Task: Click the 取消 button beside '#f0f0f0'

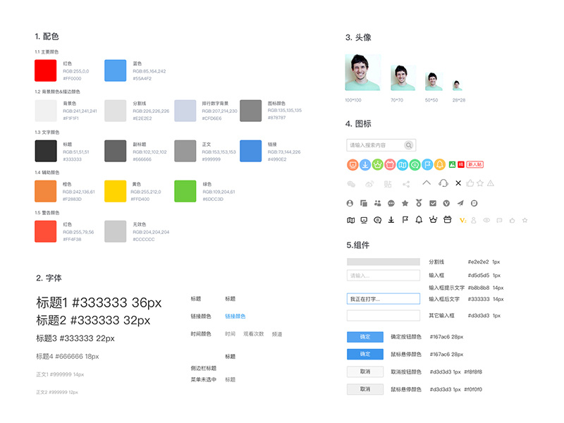Action: (x=365, y=389)
